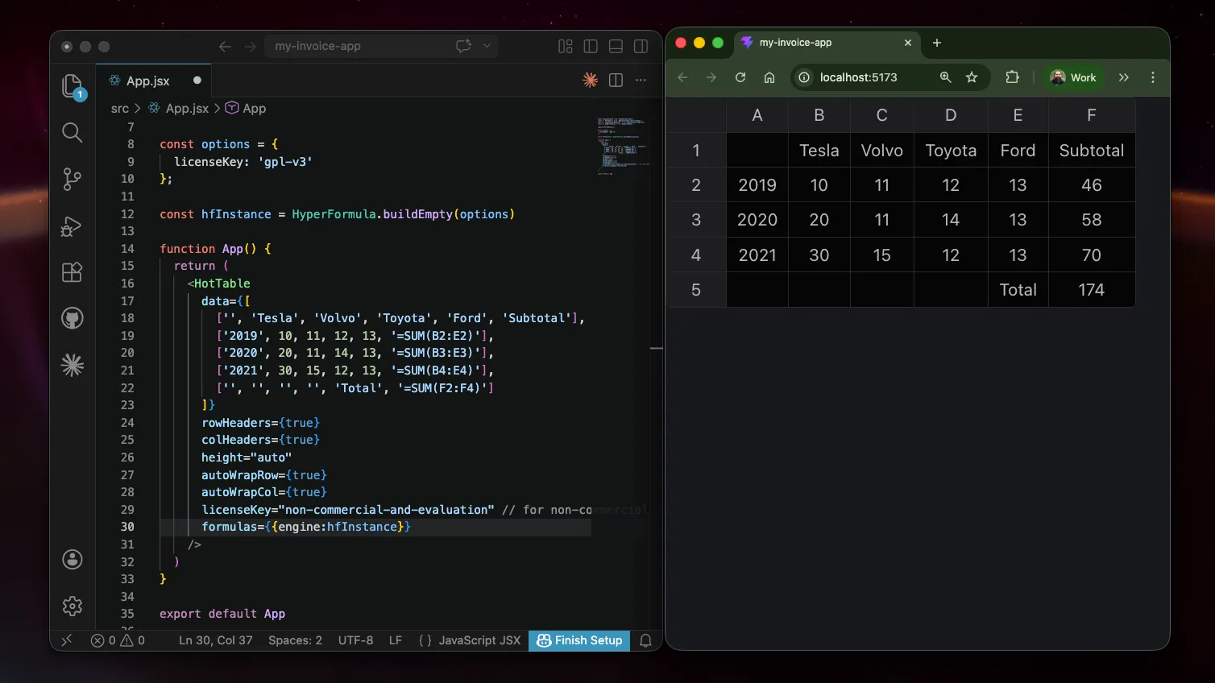Open the GitHub panel icon
This screenshot has width=1215, height=683.
(73, 319)
